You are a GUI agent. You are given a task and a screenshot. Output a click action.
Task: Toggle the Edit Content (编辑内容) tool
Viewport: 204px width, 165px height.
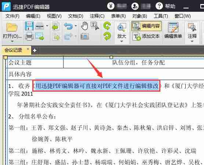click(147, 26)
